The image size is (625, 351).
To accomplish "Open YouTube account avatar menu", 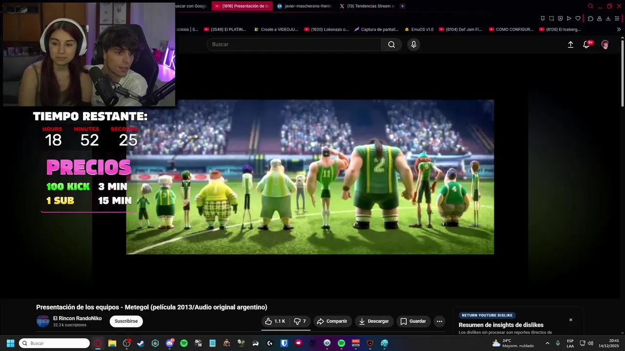I will click(x=605, y=44).
